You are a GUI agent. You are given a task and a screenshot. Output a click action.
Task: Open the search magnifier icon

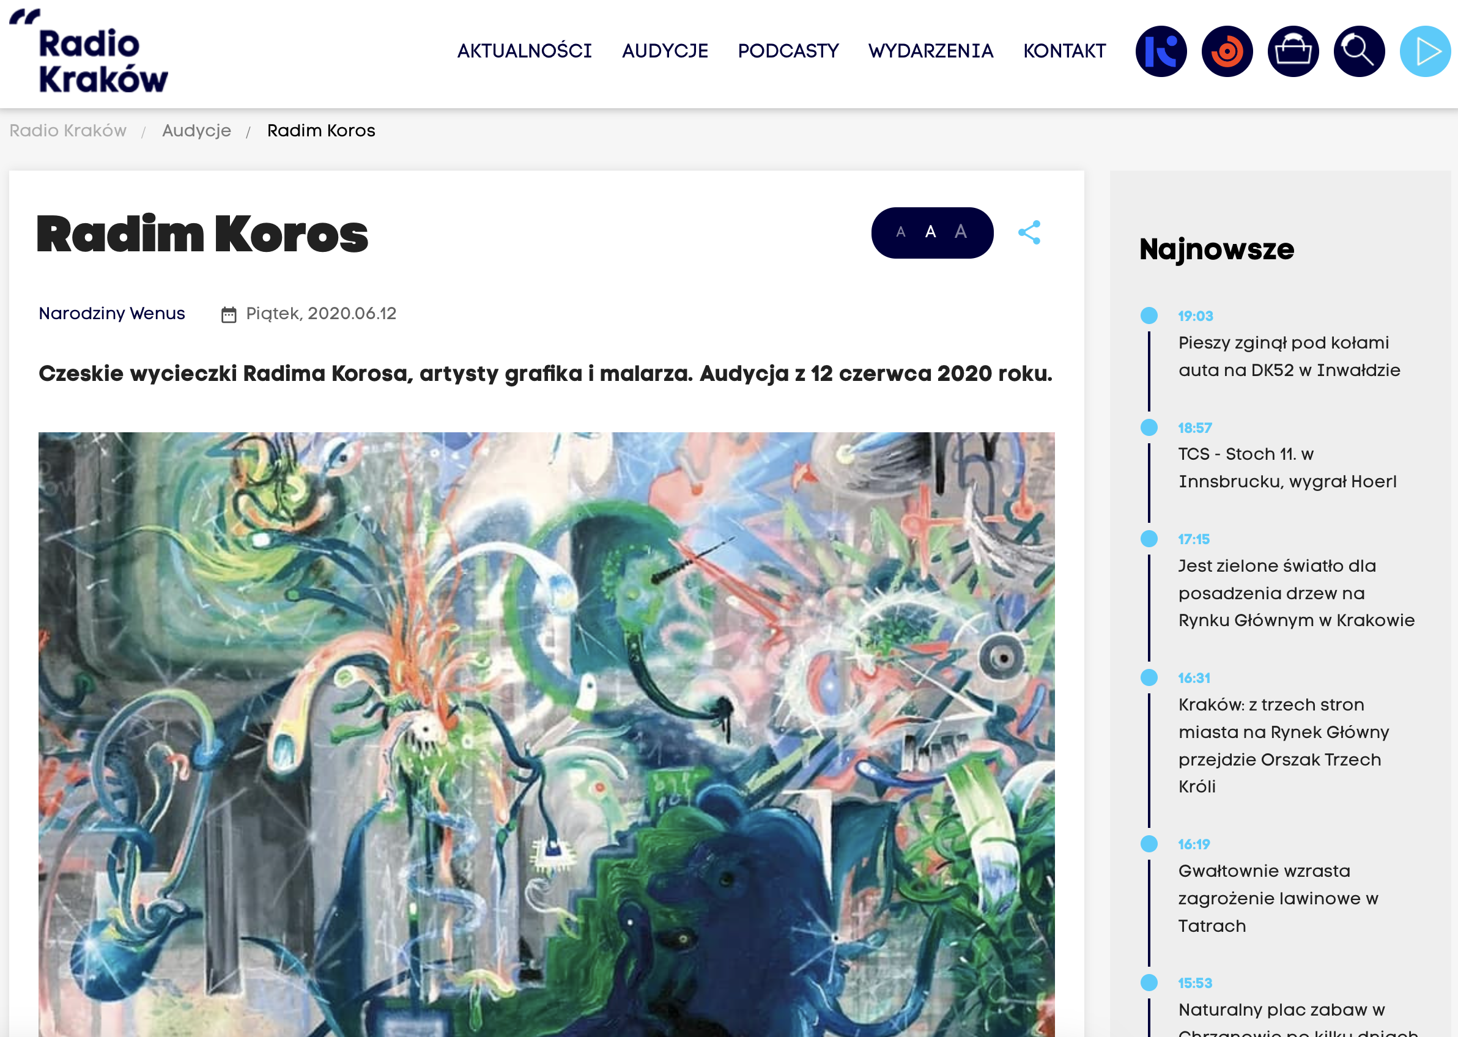[x=1359, y=51]
